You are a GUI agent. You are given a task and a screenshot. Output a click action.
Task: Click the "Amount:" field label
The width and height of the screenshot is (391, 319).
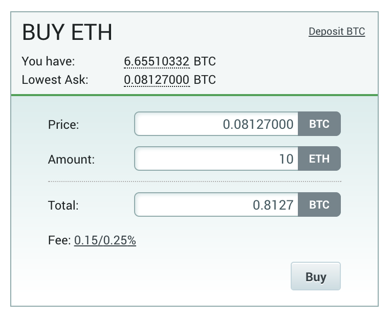[x=71, y=159]
